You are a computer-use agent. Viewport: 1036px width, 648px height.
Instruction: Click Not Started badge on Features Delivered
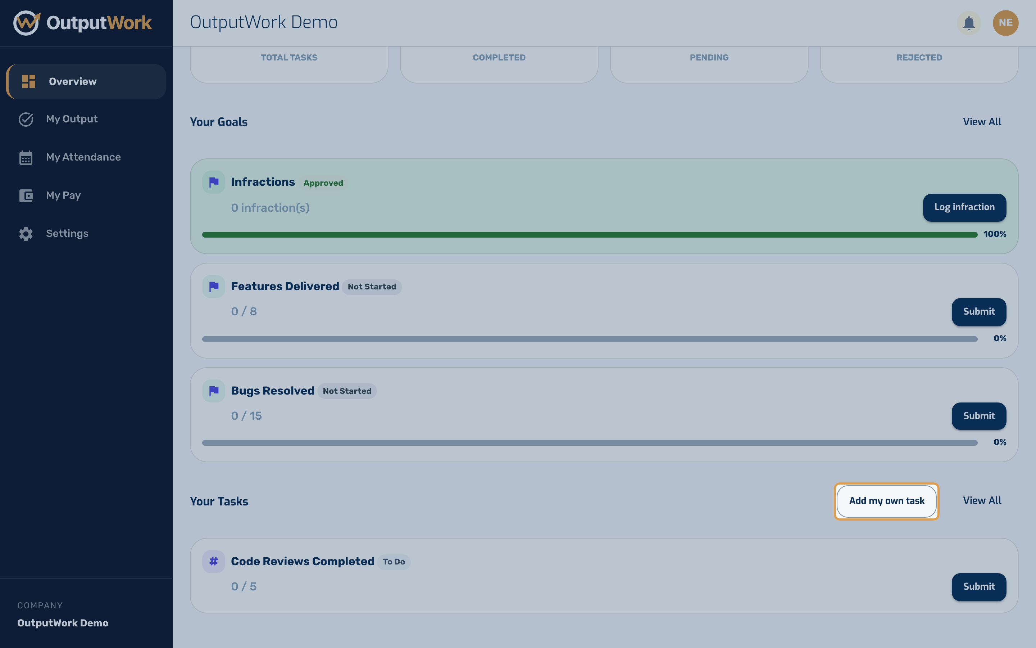[372, 287]
